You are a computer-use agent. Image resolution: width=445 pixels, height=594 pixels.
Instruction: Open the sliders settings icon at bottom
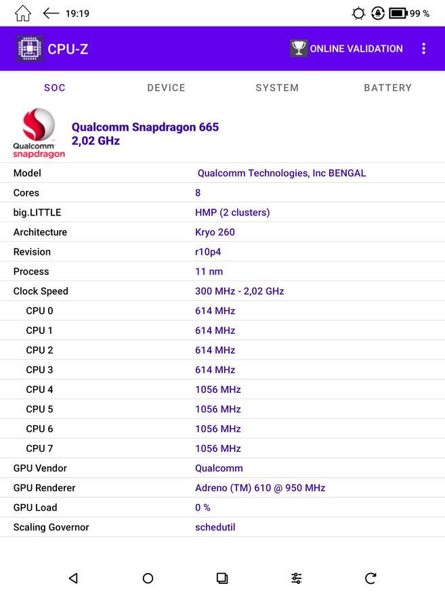click(297, 578)
